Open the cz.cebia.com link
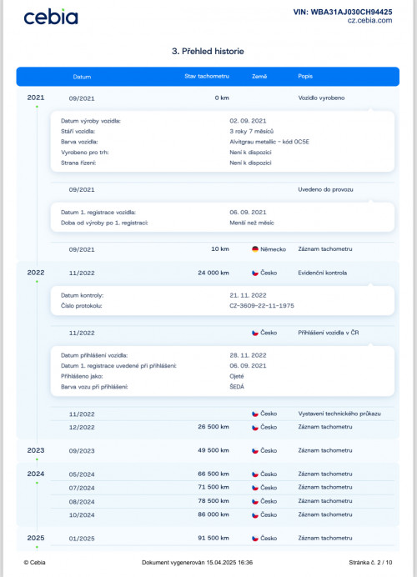The width and height of the screenshot is (417, 577). click(x=370, y=21)
